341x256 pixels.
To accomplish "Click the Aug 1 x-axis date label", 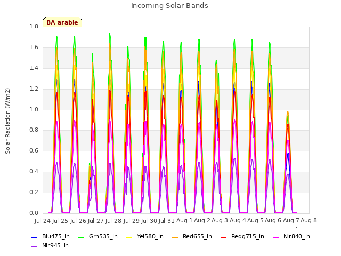I will (x=184, y=220).
